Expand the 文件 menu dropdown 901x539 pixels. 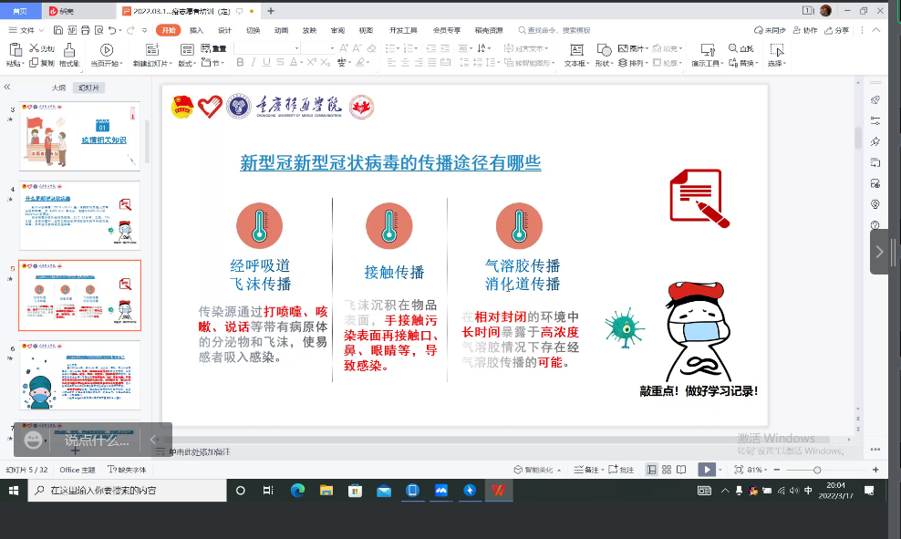tap(42, 30)
